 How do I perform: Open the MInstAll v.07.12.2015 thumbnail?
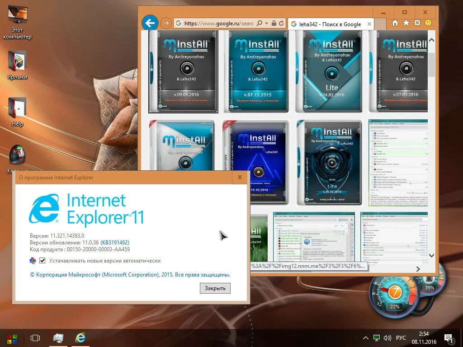(x=256, y=71)
